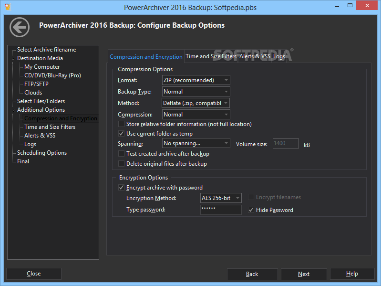The image size is (381, 286).
Task: Open the Encryption Method dropdown AES 256-bit
Action: click(221, 198)
